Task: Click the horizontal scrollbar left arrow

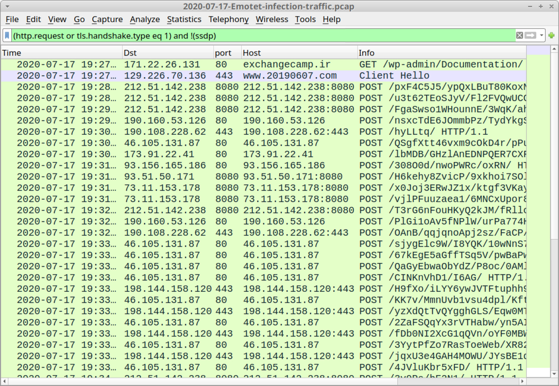Action: 4,381
